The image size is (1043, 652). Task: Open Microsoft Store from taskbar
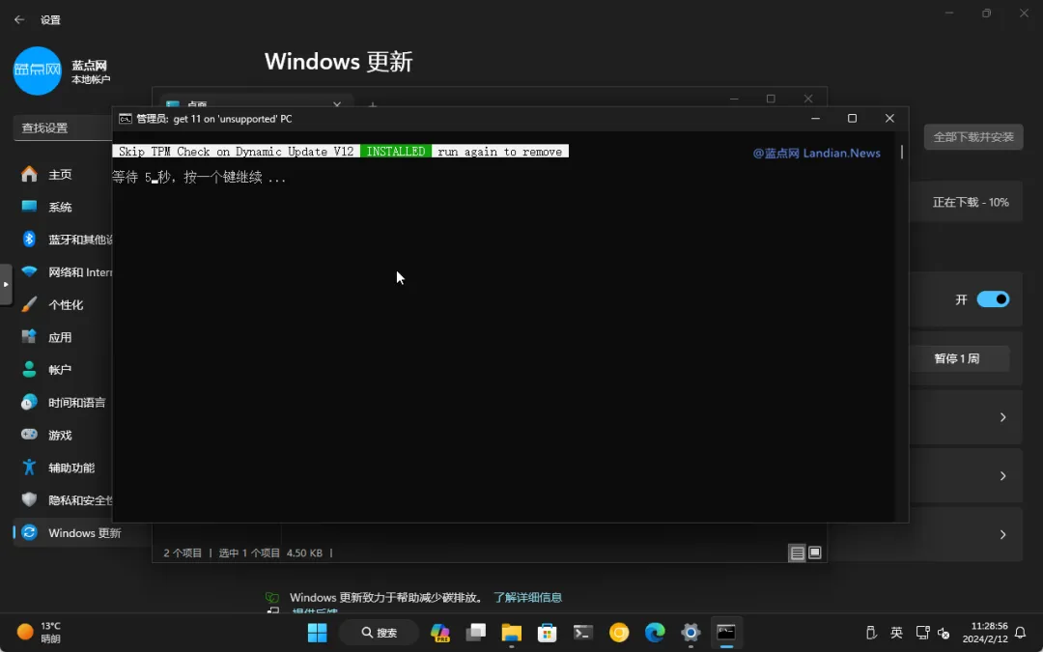coord(547,633)
